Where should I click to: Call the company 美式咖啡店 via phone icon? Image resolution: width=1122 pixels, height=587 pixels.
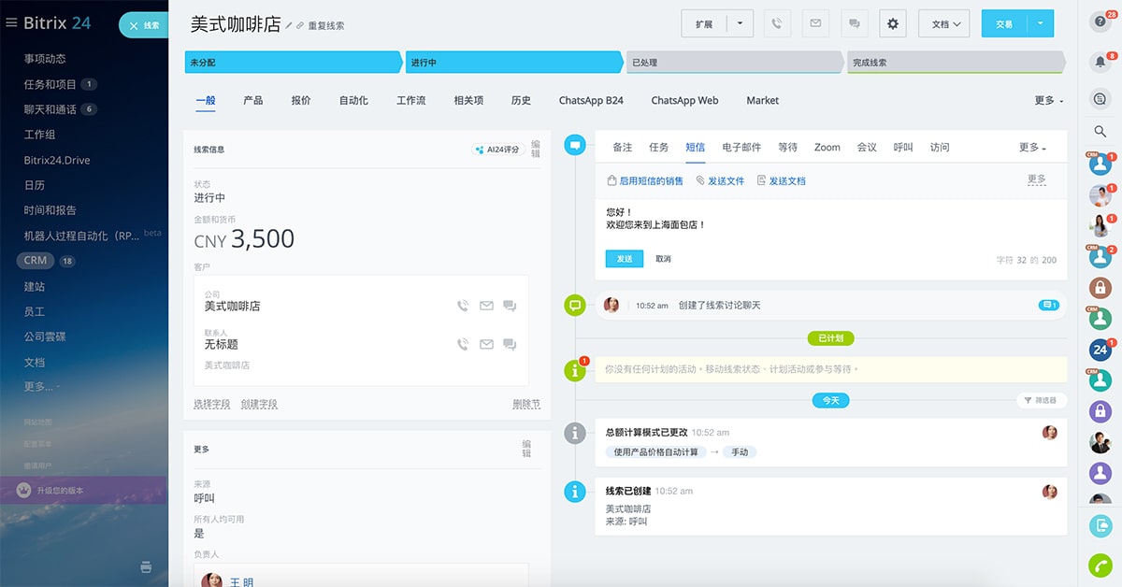[462, 306]
